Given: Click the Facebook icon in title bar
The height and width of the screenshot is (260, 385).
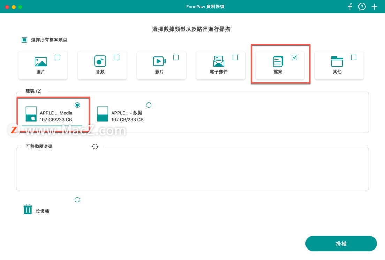Looking at the screenshot, I should pyautogui.click(x=350, y=7).
